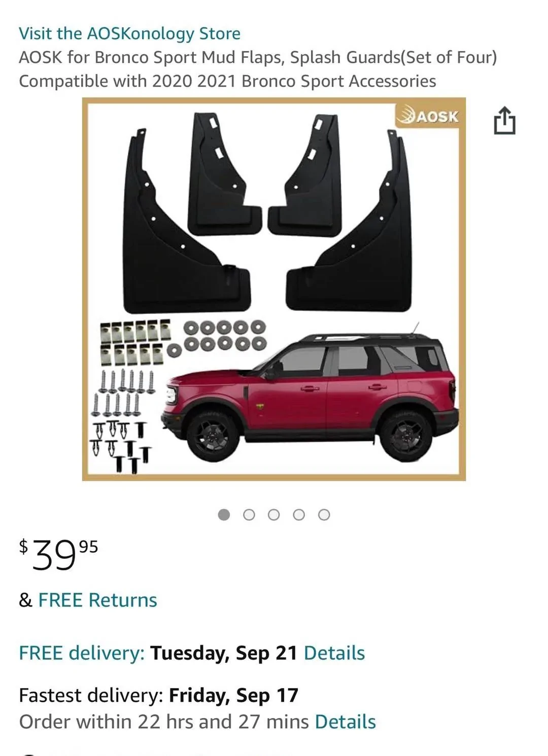
Task: Tap the top-left black mud flap
Action: click(224, 174)
